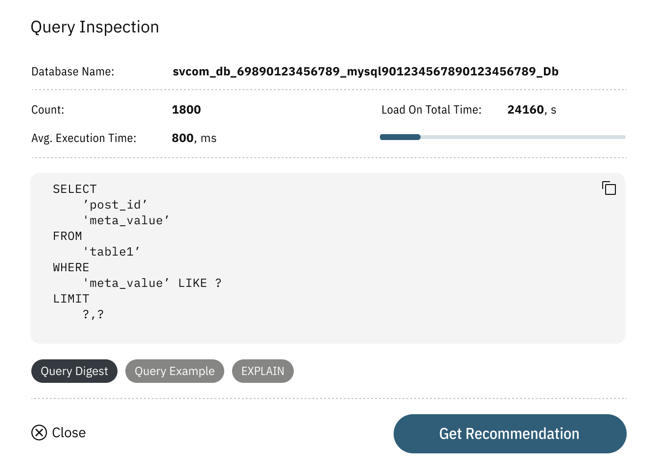
Task: Click the Get Recommendation button
Action: pos(510,434)
